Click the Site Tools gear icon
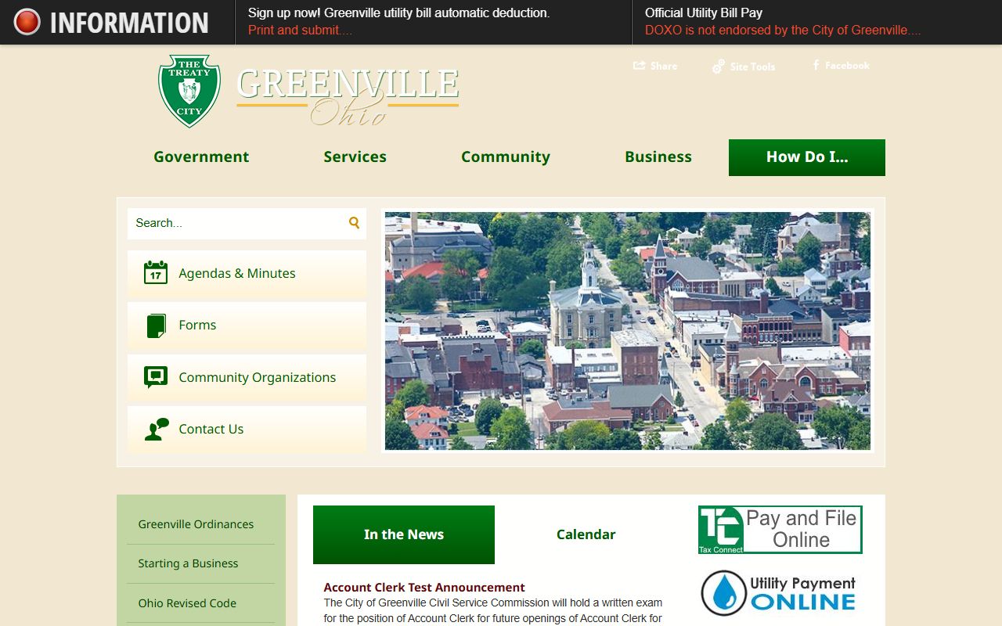 coord(719,67)
